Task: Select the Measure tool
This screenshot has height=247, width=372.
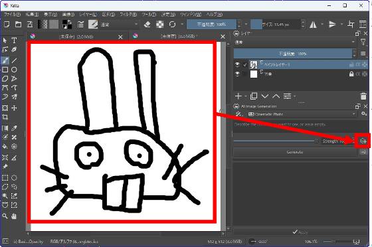Action: coord(14,157)
